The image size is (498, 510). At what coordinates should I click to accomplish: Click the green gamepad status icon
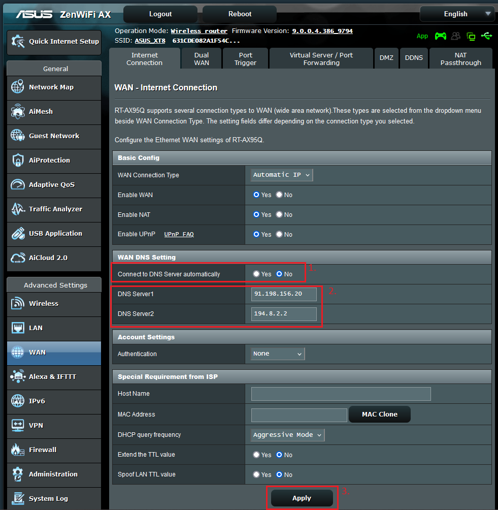(441, 36)
